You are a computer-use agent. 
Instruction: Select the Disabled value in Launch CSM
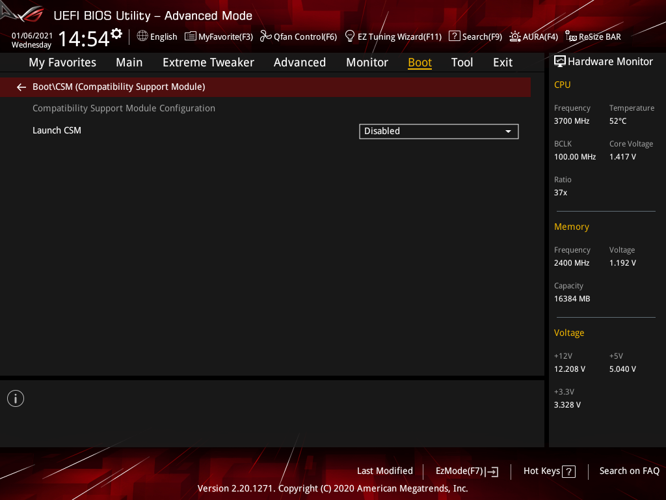pos(439,132)
